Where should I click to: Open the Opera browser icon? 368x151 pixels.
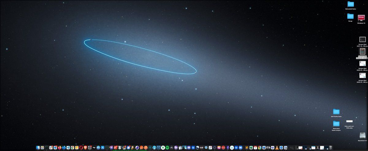click(81, 148)
